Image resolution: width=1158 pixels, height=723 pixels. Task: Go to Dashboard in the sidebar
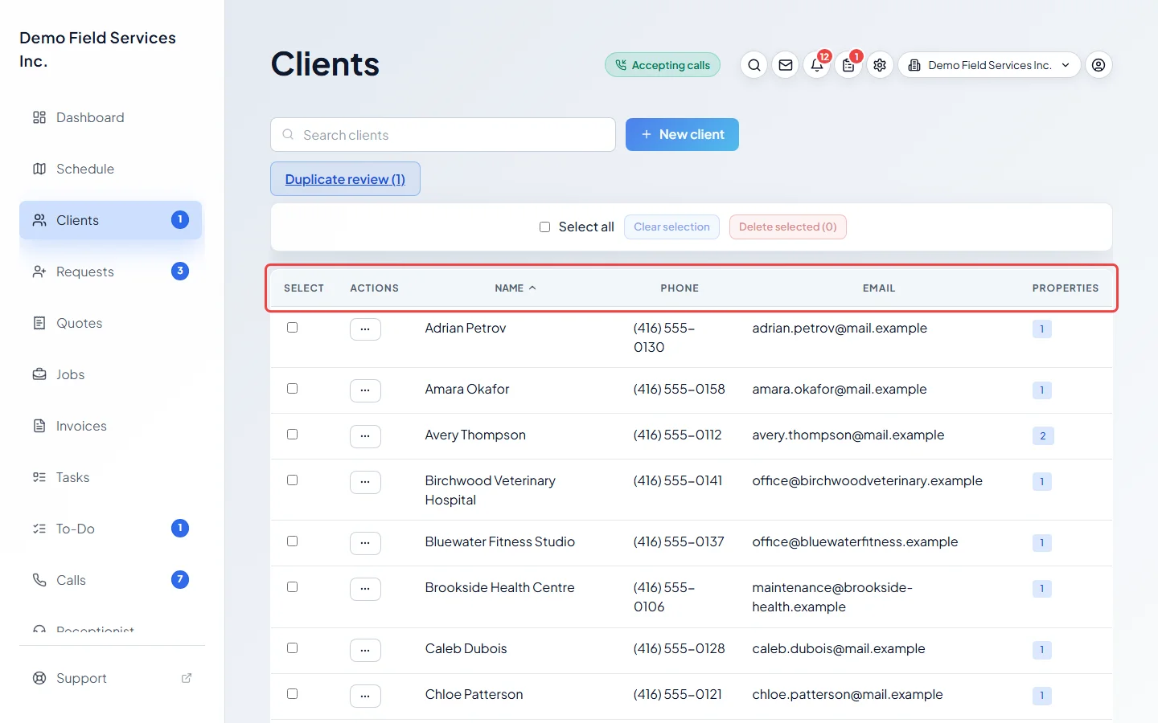[x=111, y=117]
